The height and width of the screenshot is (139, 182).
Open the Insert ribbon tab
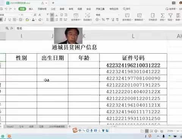pyautogui.click(x=31, y=9)
